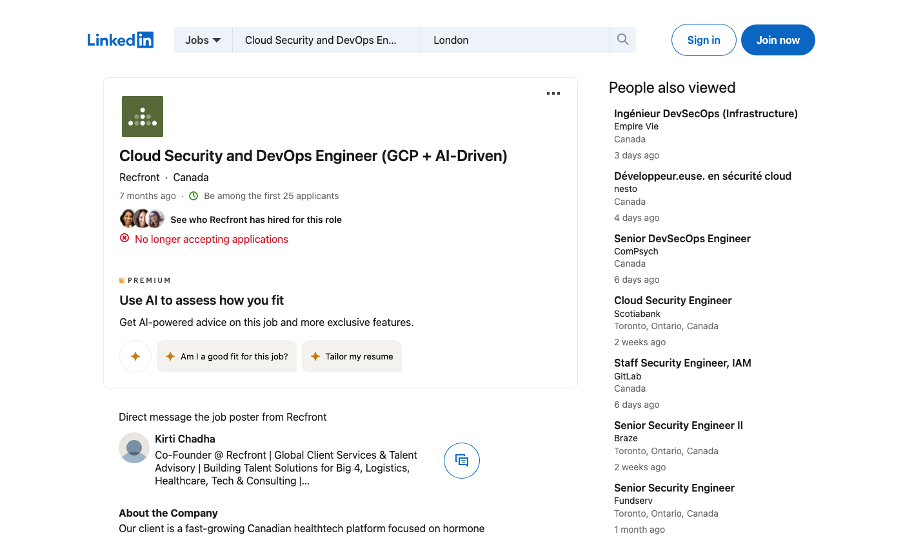Click the hired members avatar group
The image size is (903, 536).
pos(142,219)
